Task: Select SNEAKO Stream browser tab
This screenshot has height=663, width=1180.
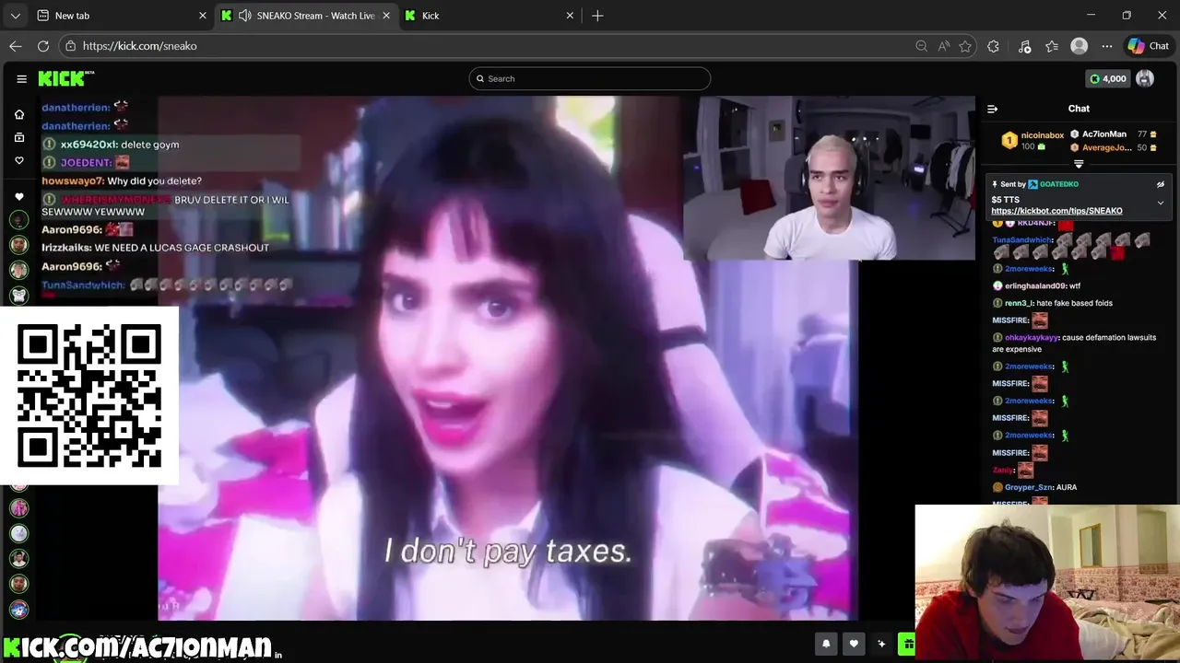Action: click(306, 16)
